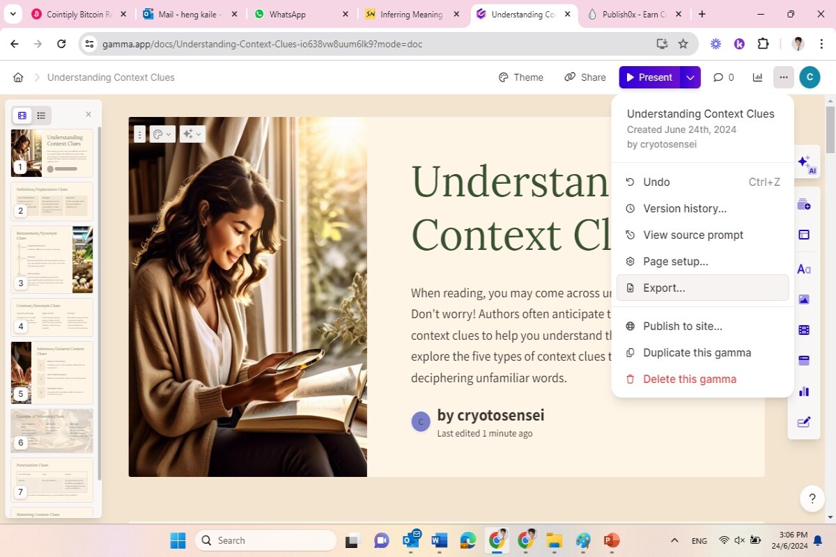
Task: Open the user avatar C account menu
Action: coord(810,77)
